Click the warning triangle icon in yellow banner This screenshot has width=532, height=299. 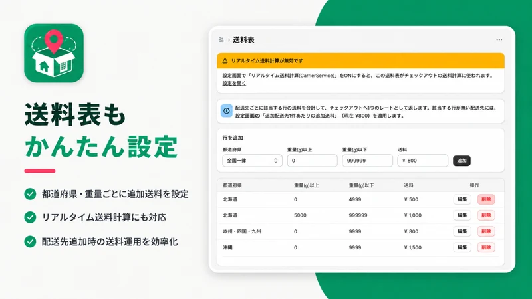225,61
